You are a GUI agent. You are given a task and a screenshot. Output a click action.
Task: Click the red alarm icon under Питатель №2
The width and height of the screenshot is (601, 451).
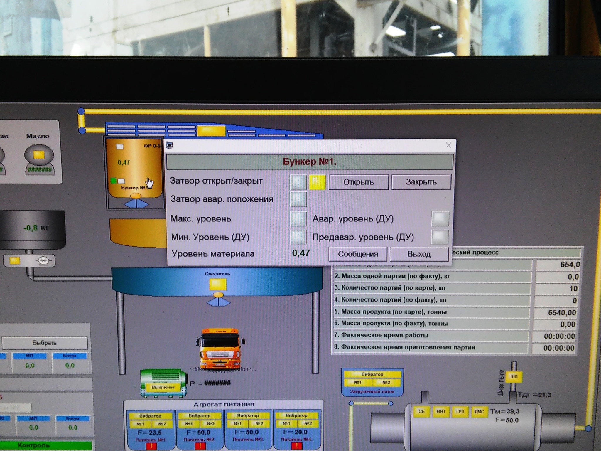click(200, 446)
